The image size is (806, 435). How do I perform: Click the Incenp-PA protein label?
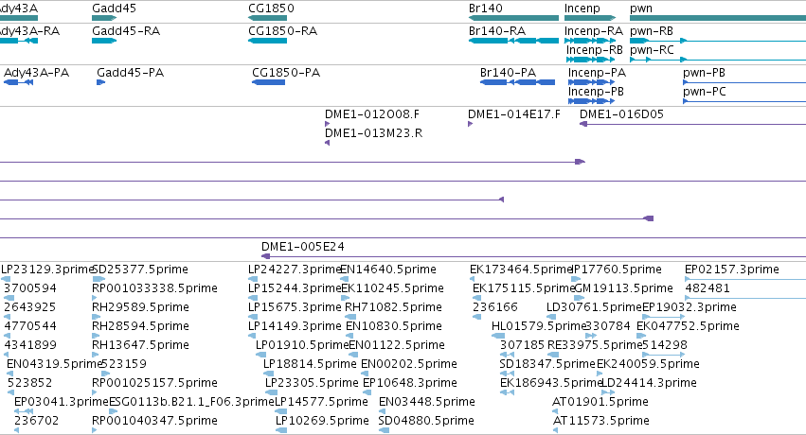pyautogui.click(x=597, y=72)
